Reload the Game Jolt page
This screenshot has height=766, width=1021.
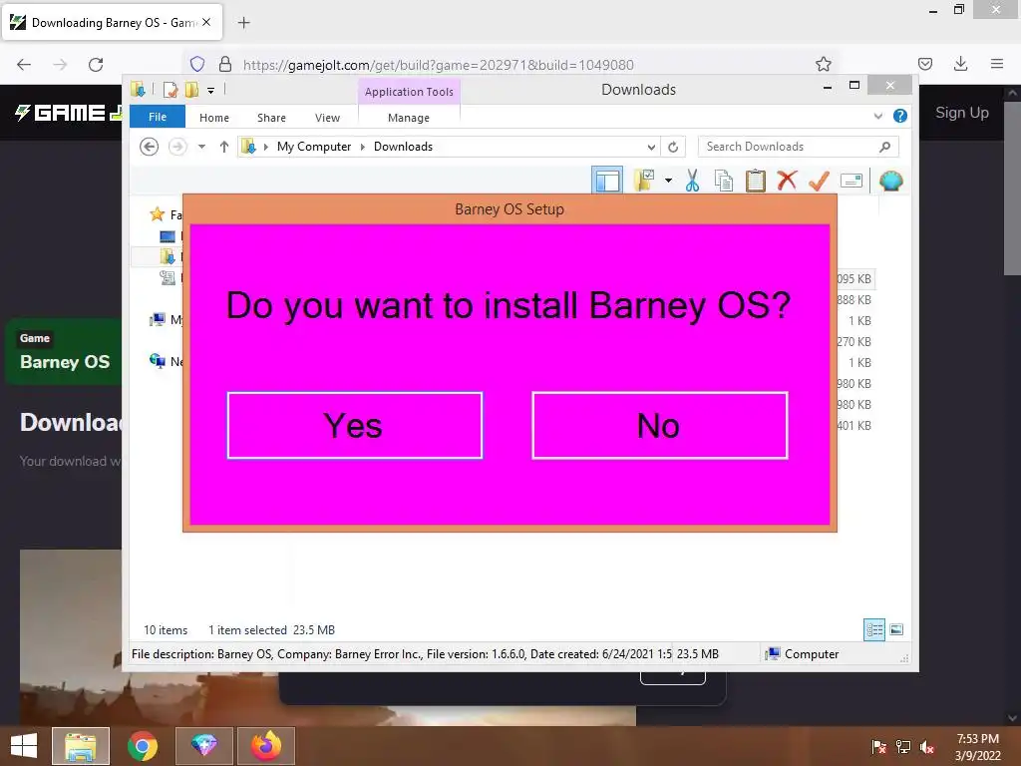pyautogui.click(x=96, y=65)
